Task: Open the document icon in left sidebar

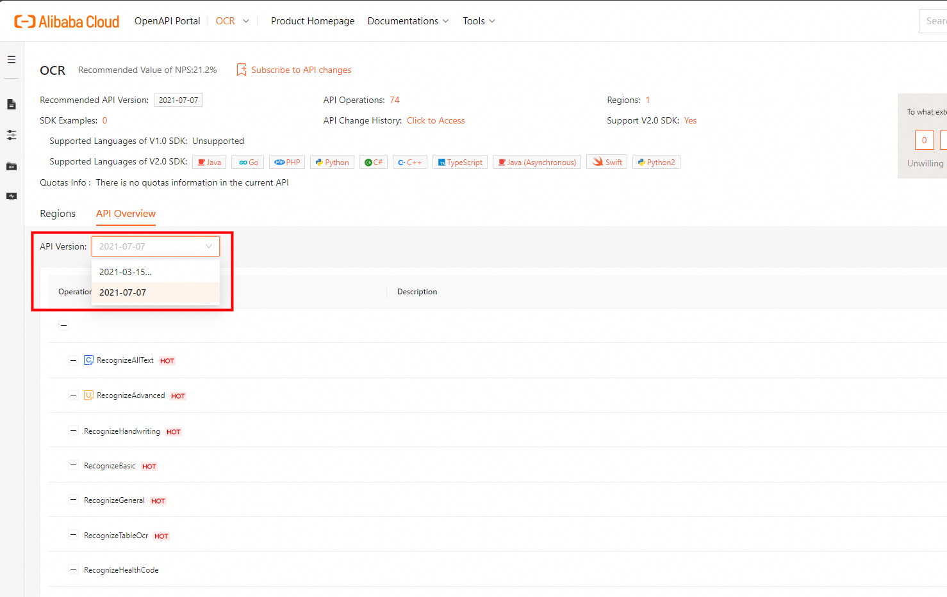Action: tap(12, 104)
